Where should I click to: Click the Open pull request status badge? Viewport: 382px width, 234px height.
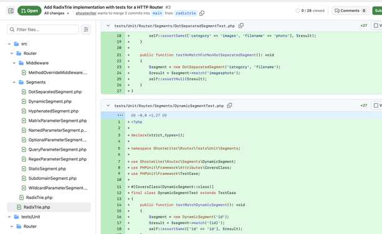(29, 11)
